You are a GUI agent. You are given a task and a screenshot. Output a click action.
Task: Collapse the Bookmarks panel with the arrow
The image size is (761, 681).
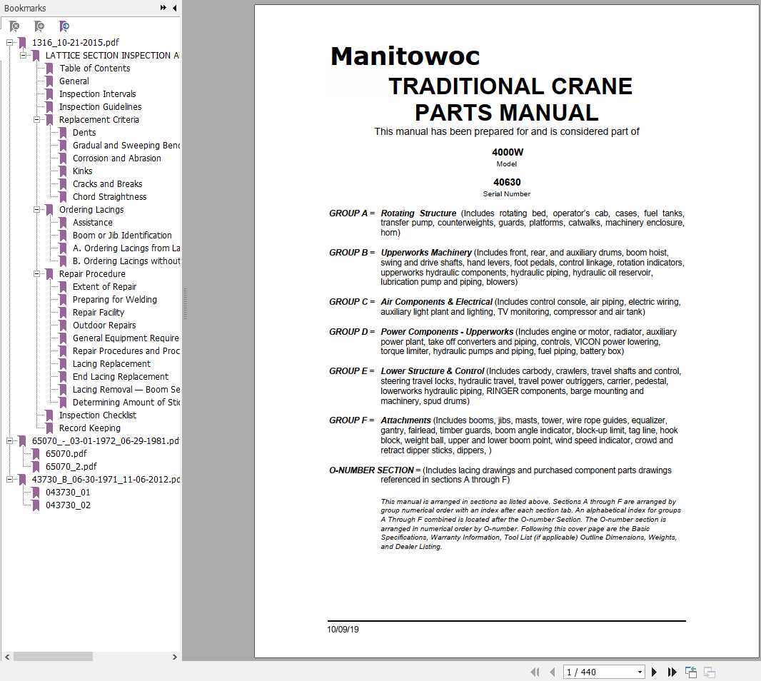174,8
